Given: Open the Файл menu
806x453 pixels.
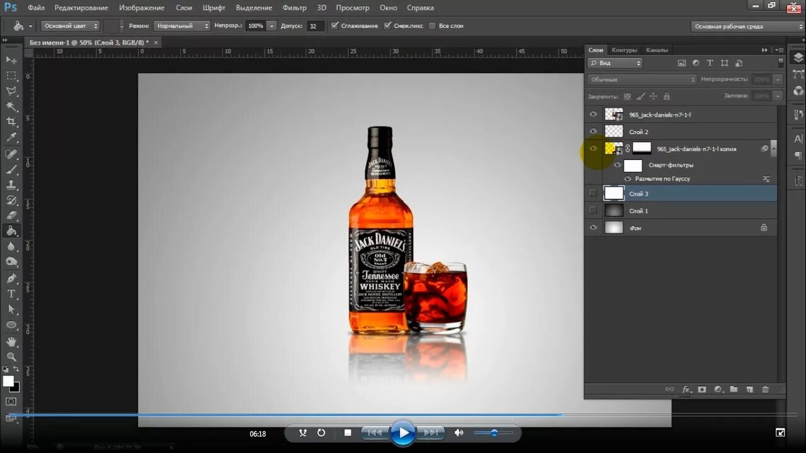Looking at the screenshot, I should (36, 8).
